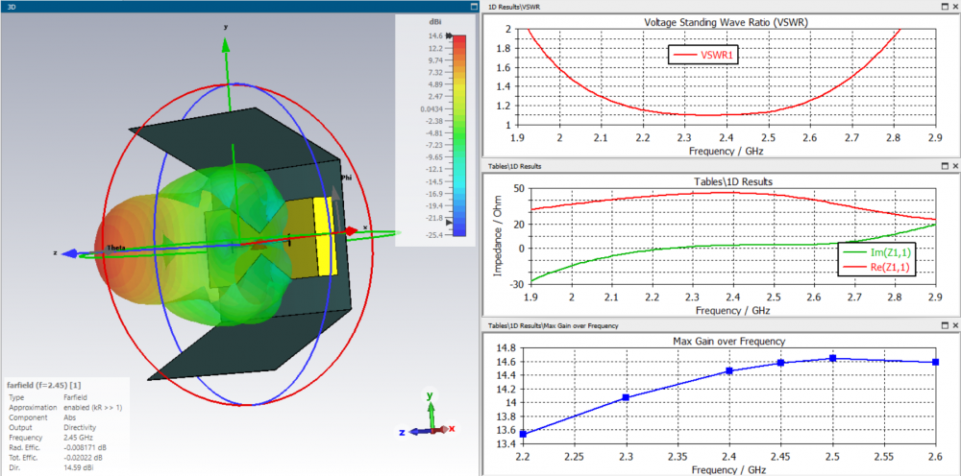This screenshot has height=476, width=961.
Task: Close the VSWR plot window
Action: click(x=953, y=7)
